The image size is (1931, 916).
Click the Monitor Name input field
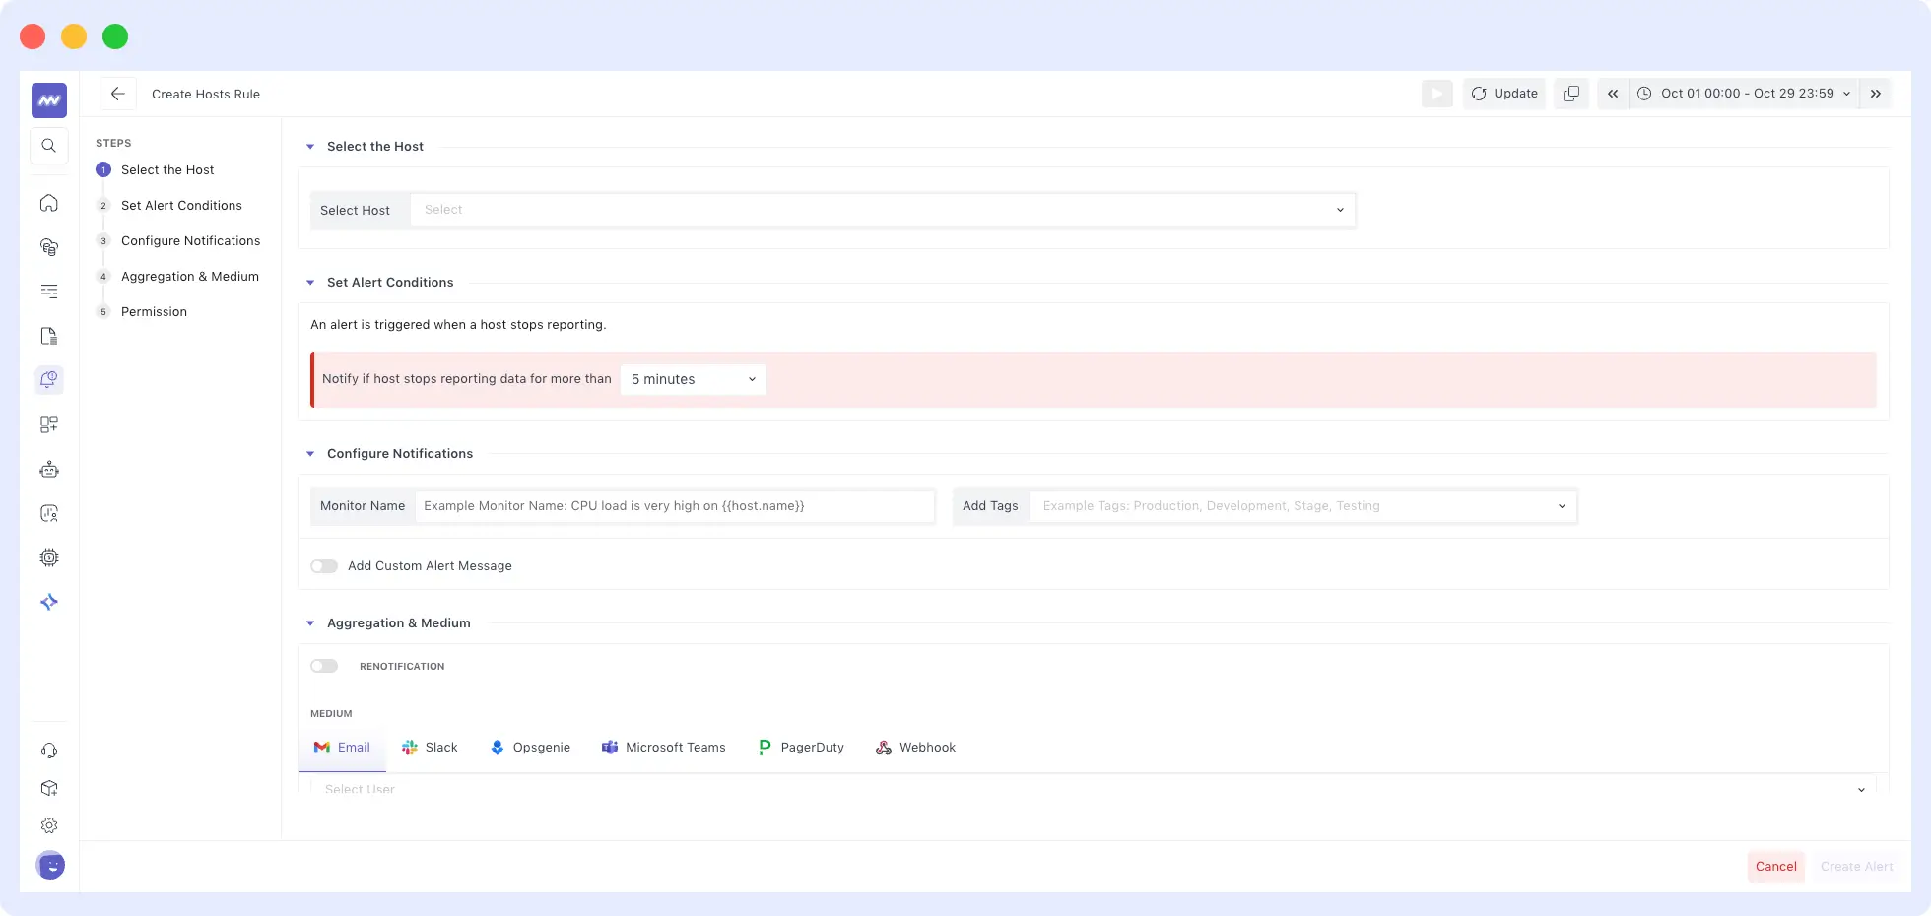[676, 506]
